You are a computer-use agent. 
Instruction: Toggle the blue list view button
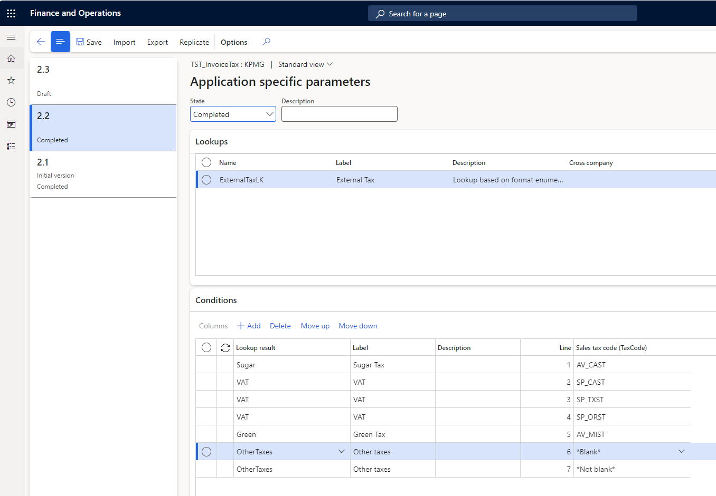coord(60,42)
